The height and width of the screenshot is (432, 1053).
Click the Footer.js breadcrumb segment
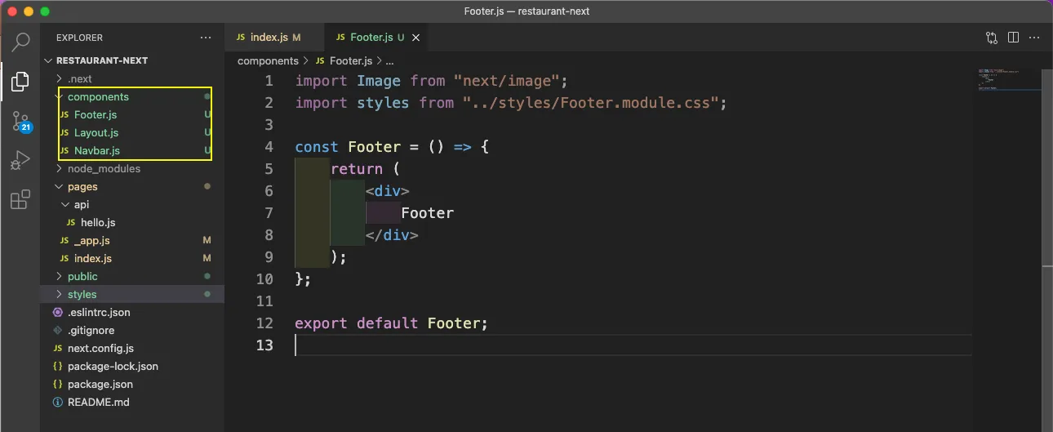(344, 60)
